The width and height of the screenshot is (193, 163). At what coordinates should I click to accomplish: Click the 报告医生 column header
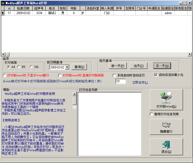pos(181,8)
